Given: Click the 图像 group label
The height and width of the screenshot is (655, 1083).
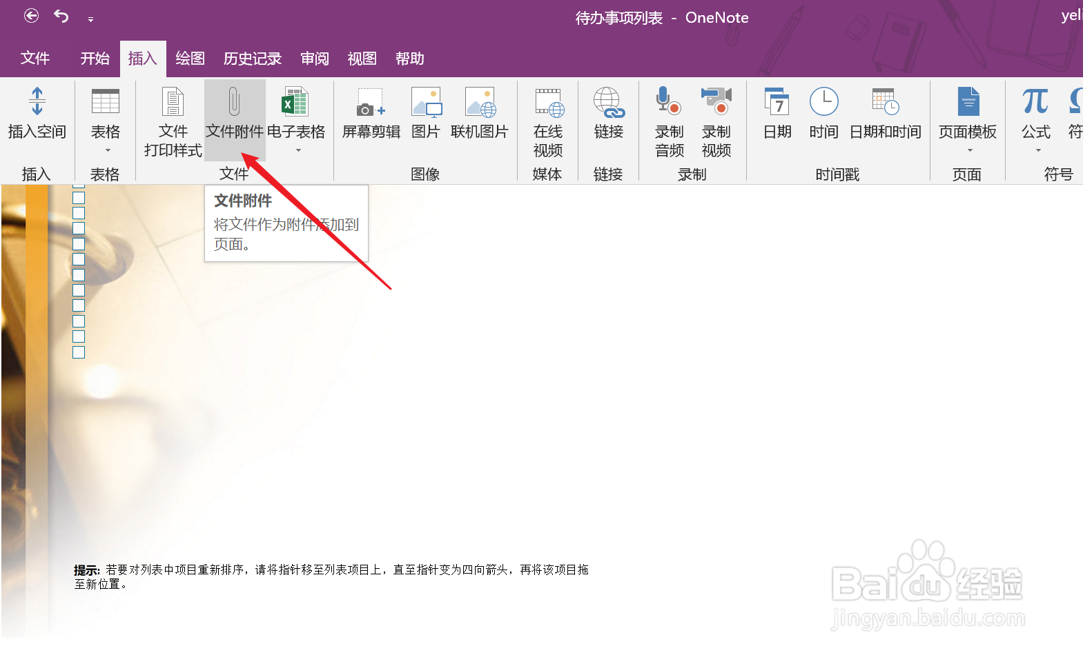Looking at the screenshot, I should [425, 174].
